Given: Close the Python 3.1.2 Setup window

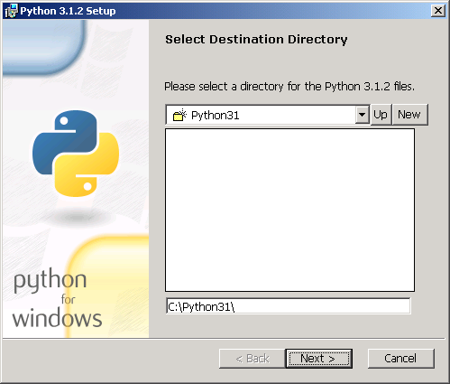Looking at the screenshot, I should (x=438, y=11).
